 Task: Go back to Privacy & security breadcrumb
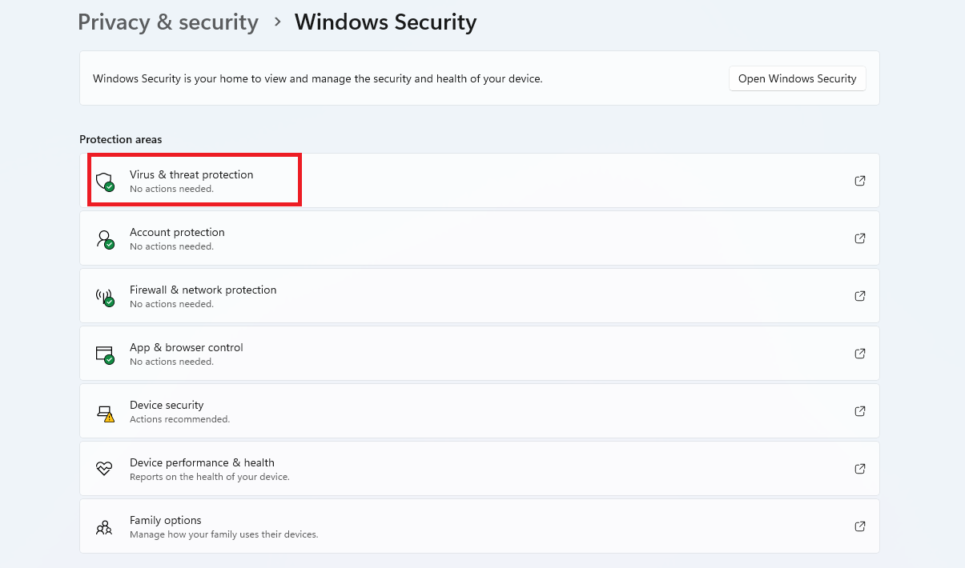pyautogui.click(x=168, y=22)
